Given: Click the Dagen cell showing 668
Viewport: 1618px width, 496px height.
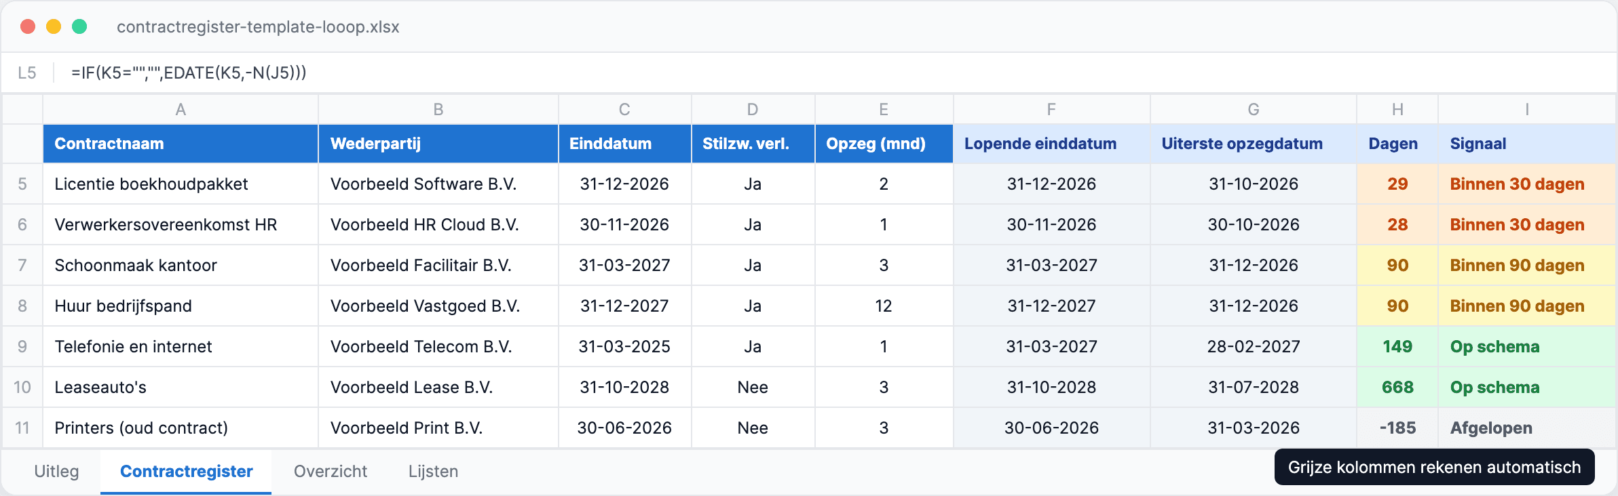Looking at the screenshot, I should click(x=1397, y=387).
